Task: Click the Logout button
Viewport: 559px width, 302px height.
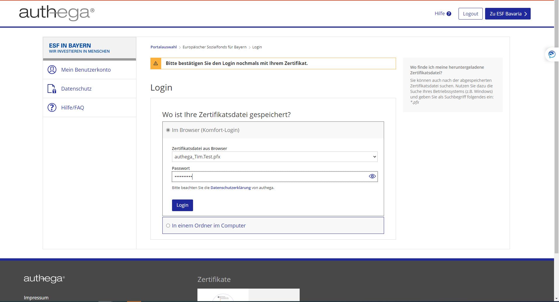Action: click(x=471, y=14)
